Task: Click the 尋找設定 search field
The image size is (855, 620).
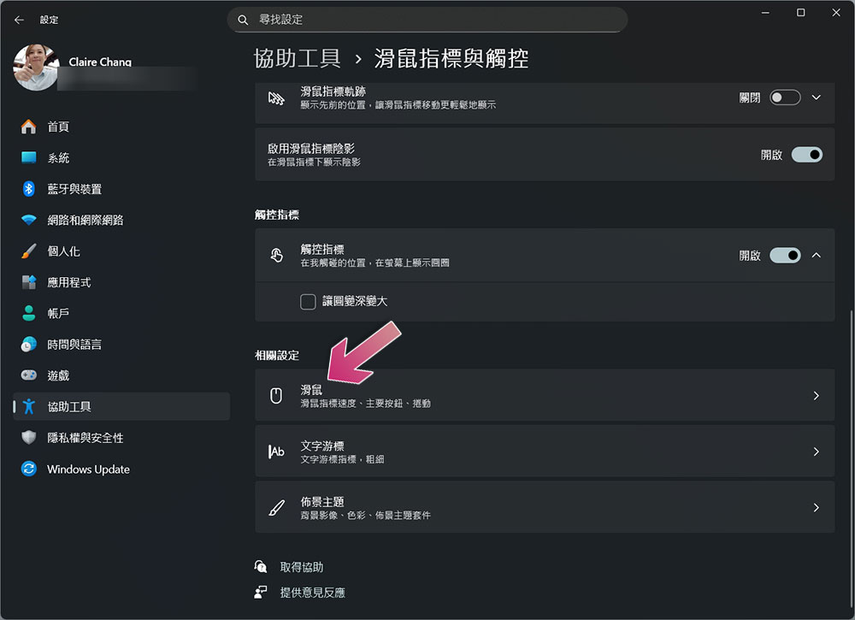Action: [427, 20]
